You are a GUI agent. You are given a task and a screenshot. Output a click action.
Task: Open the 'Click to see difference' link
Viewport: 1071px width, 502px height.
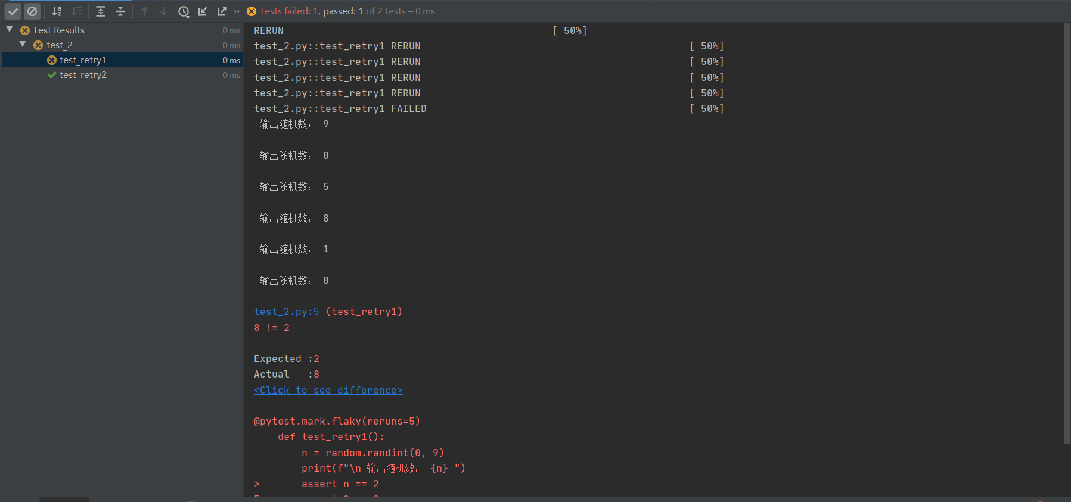click(x=328, y=390)
